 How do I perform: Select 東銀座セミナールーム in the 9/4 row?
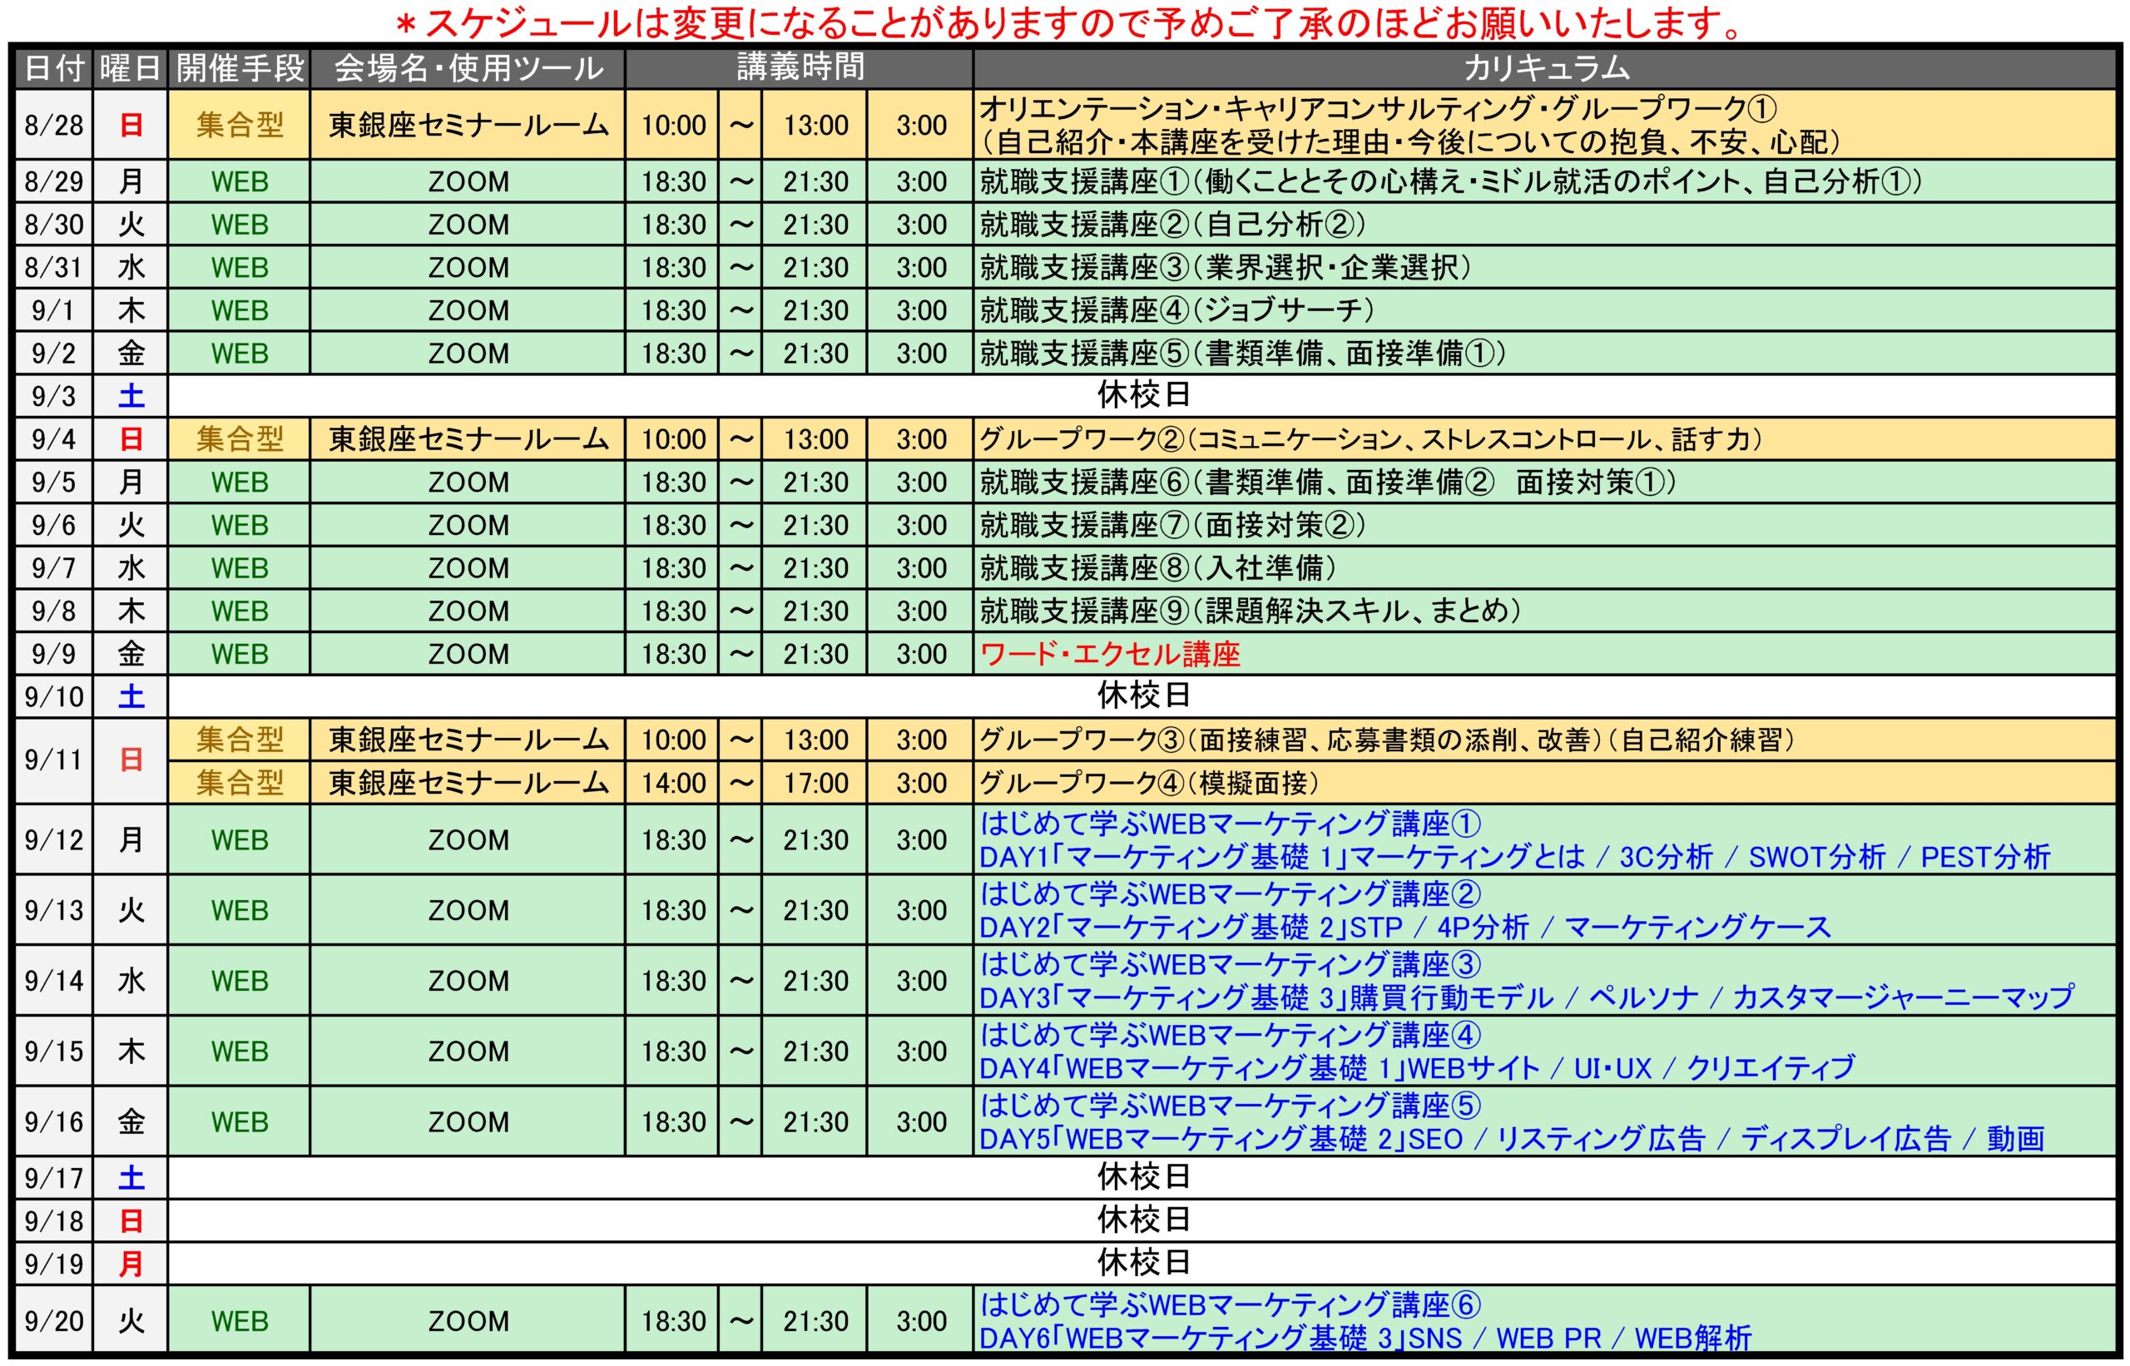click(468, 439)
